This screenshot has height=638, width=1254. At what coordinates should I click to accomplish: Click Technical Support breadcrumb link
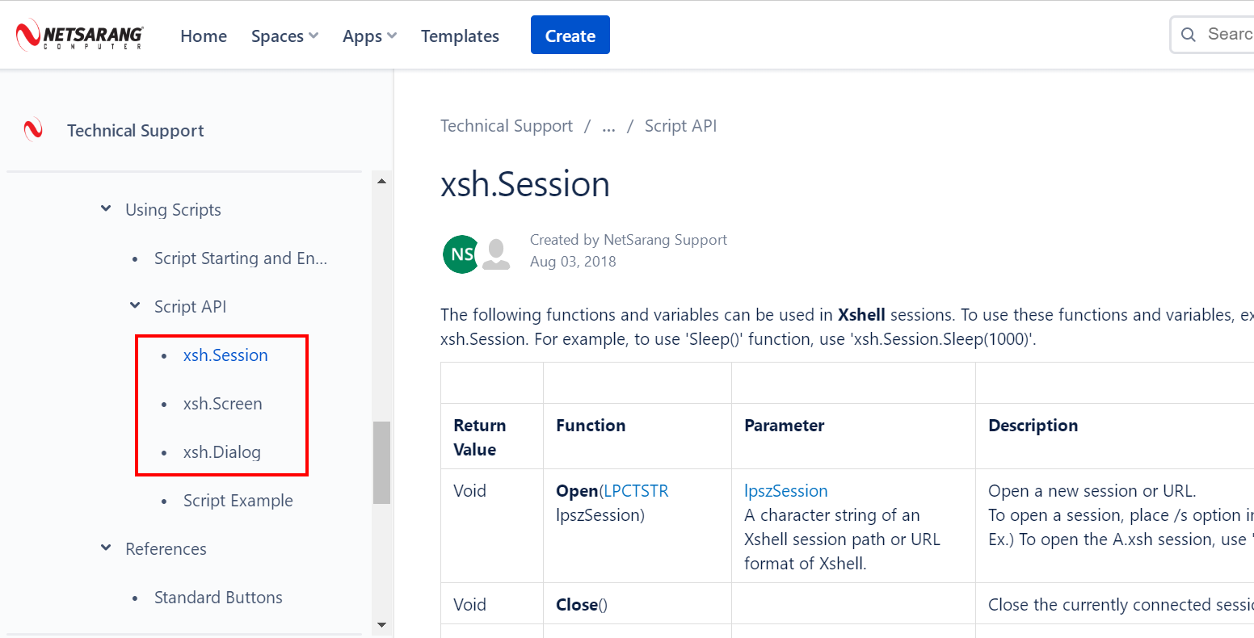tap(507, 126)
